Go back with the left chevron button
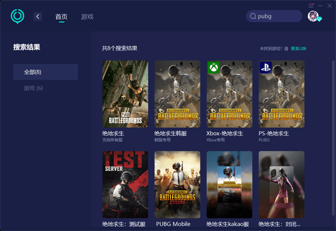 [x=38, y=16]
